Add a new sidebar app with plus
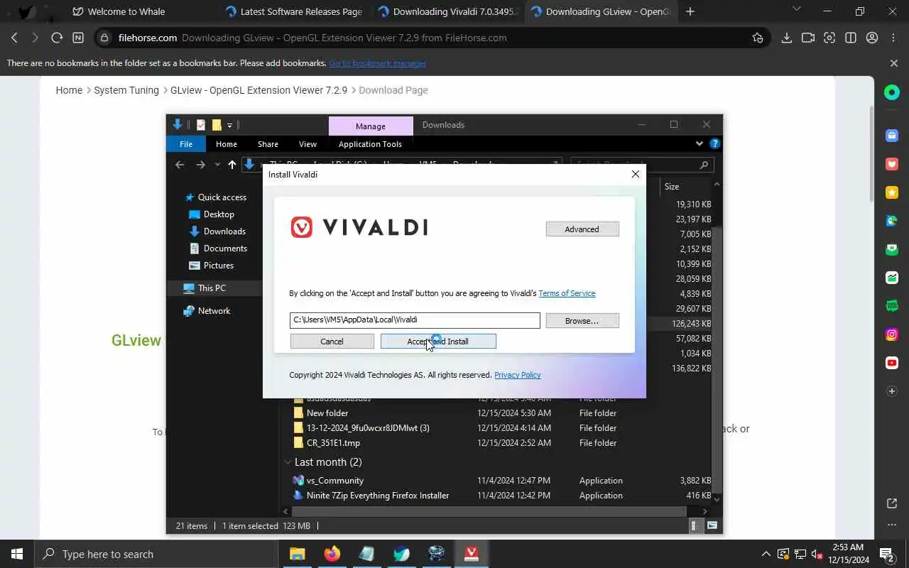Screen dimensions: 909x568 [x=892, y=391]
